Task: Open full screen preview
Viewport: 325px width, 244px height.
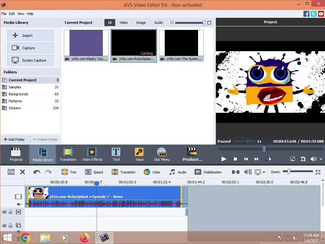Action: click(x=292, y=159)
